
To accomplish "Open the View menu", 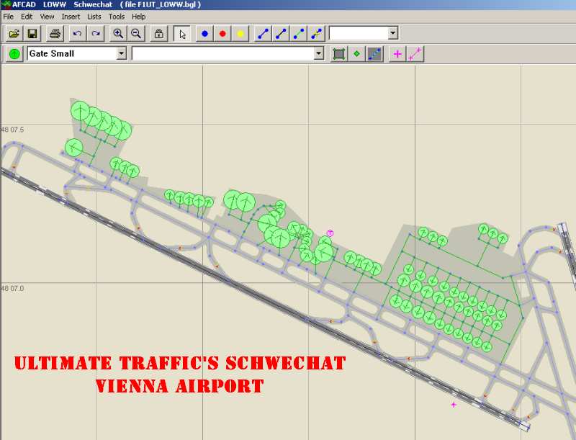I will coord(47,17).
